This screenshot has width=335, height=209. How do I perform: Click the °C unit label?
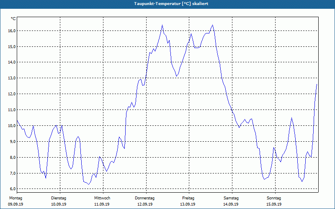[x=13, y=19]
